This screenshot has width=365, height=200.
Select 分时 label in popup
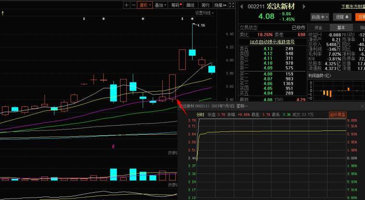point(200,115)
